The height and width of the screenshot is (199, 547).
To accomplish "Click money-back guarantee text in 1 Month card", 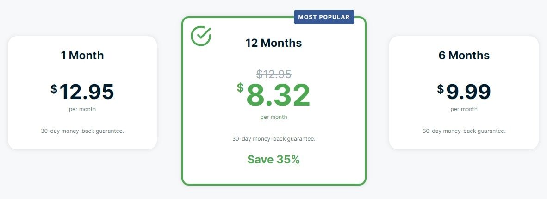I will point(82,131).
